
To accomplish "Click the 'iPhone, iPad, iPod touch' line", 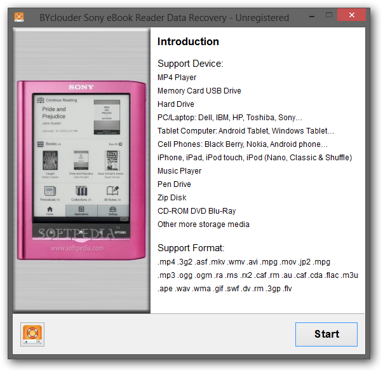I will click(255, 158).
